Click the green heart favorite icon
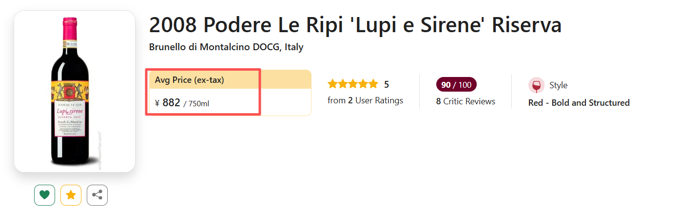The height and width of the screenshot is (212, 680). click(44, 195)
